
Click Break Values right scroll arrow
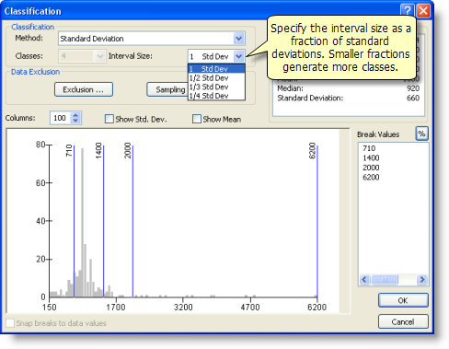click(x=422, y=280)
